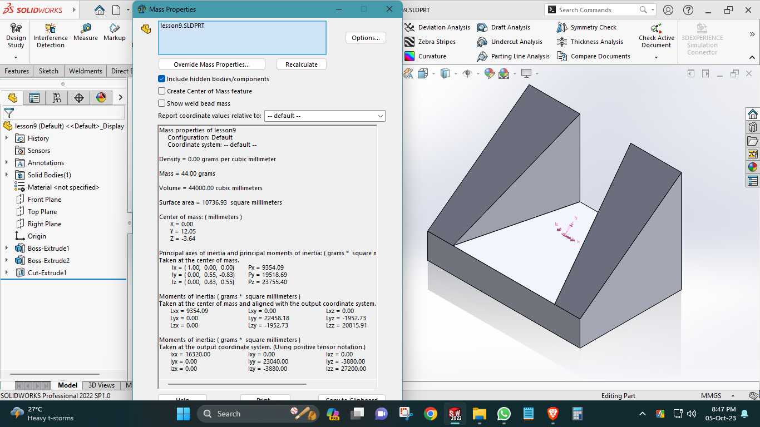Open the 3D Views tab
Screen dimensions: 760x427
[101, 385]
